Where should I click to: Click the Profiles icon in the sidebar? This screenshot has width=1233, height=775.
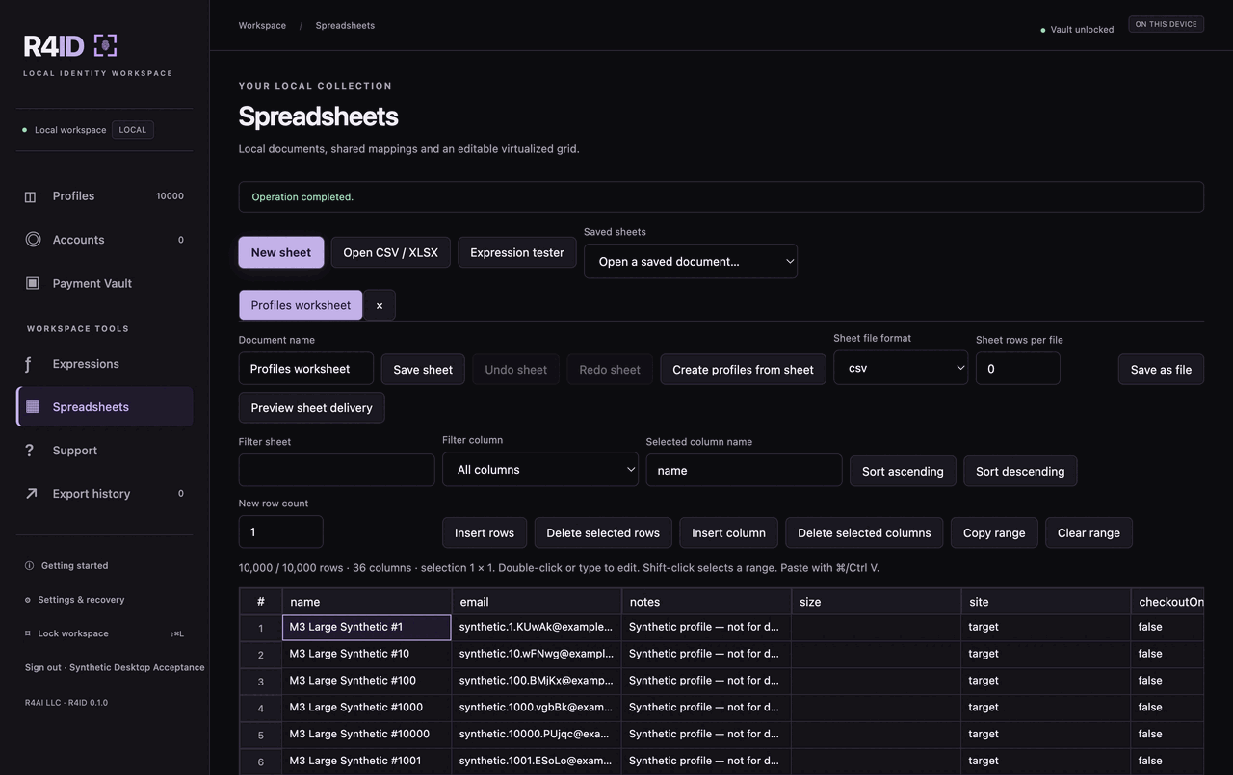click(x=30, y=196)
